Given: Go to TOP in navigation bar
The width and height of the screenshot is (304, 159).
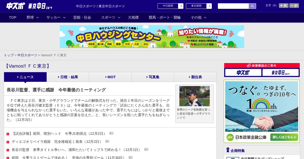Looking at the screenshot, I should click(13, 17).
